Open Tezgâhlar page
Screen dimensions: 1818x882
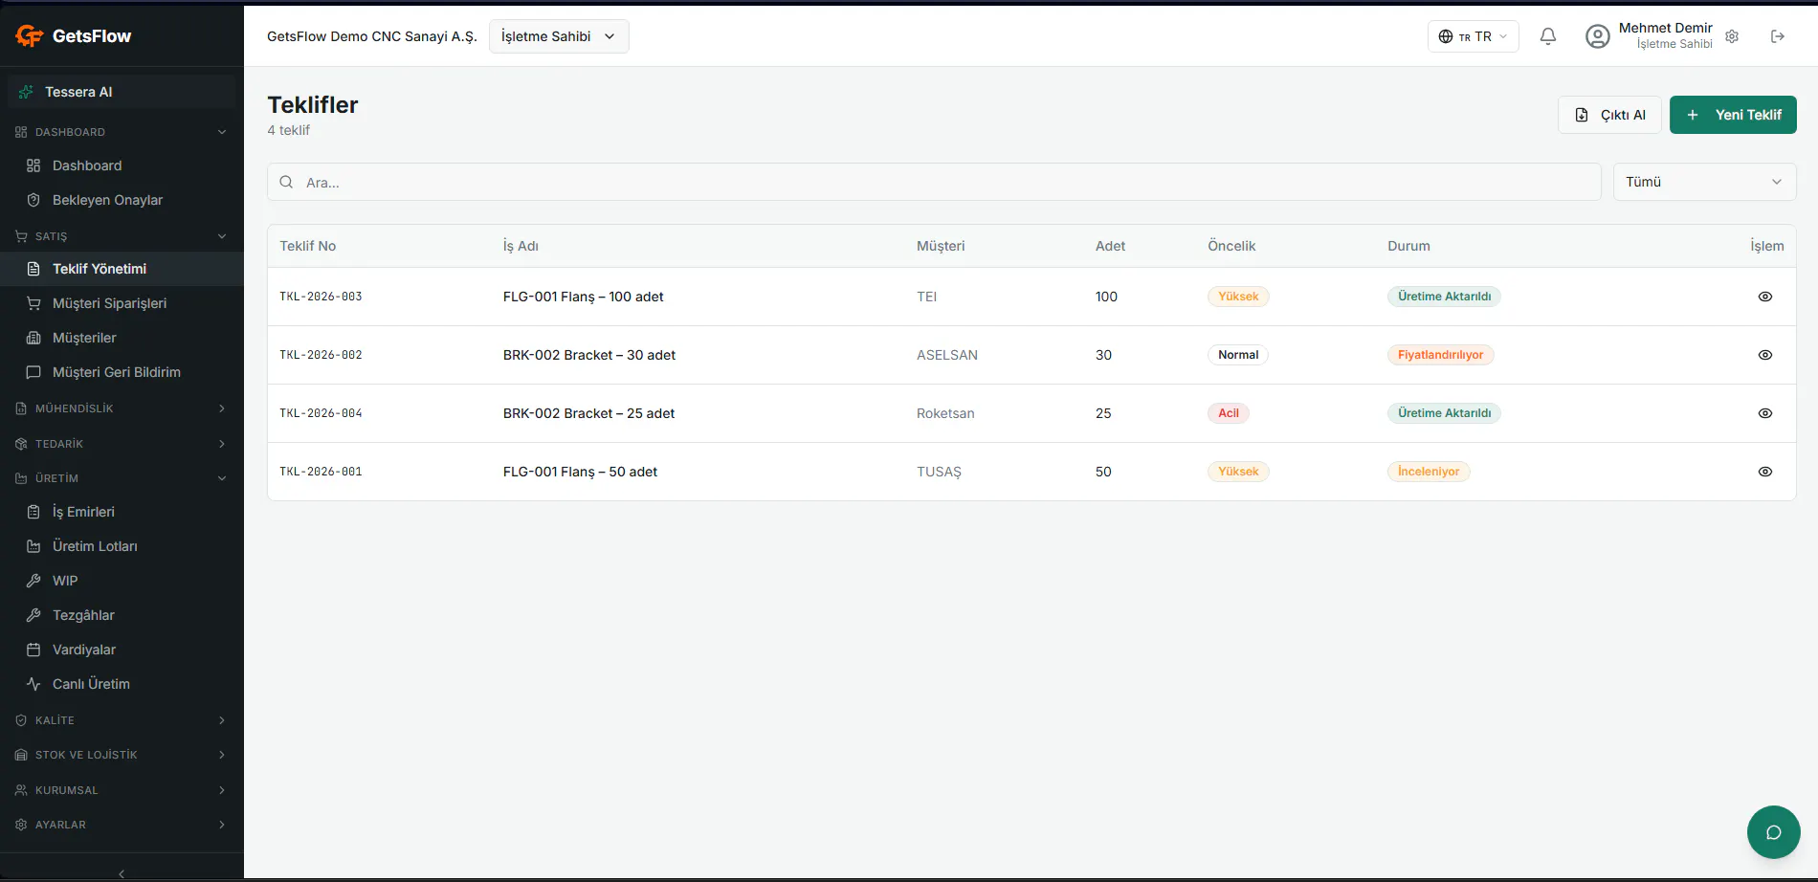tap(122, 615)
